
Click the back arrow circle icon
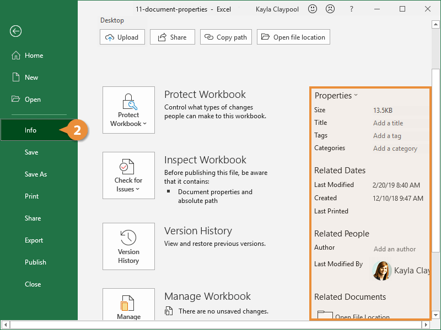[15, 31]
